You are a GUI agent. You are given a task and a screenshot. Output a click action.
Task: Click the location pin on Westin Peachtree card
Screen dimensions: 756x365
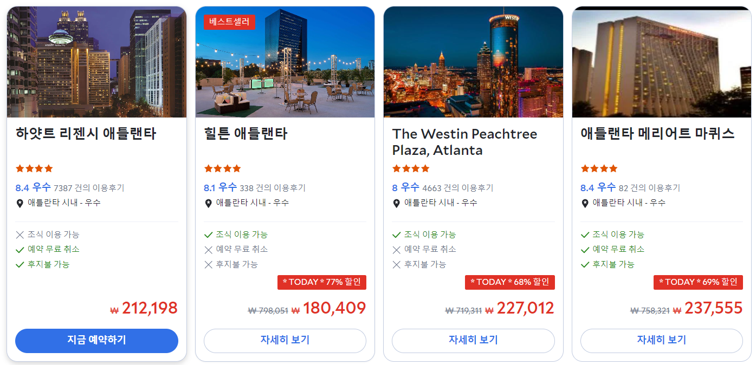pyautogui.click(x=397, y=204)
